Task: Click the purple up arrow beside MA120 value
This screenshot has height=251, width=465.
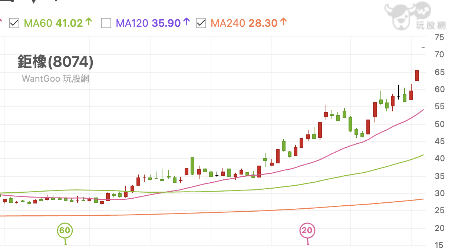Action: [x=187, y=22]
